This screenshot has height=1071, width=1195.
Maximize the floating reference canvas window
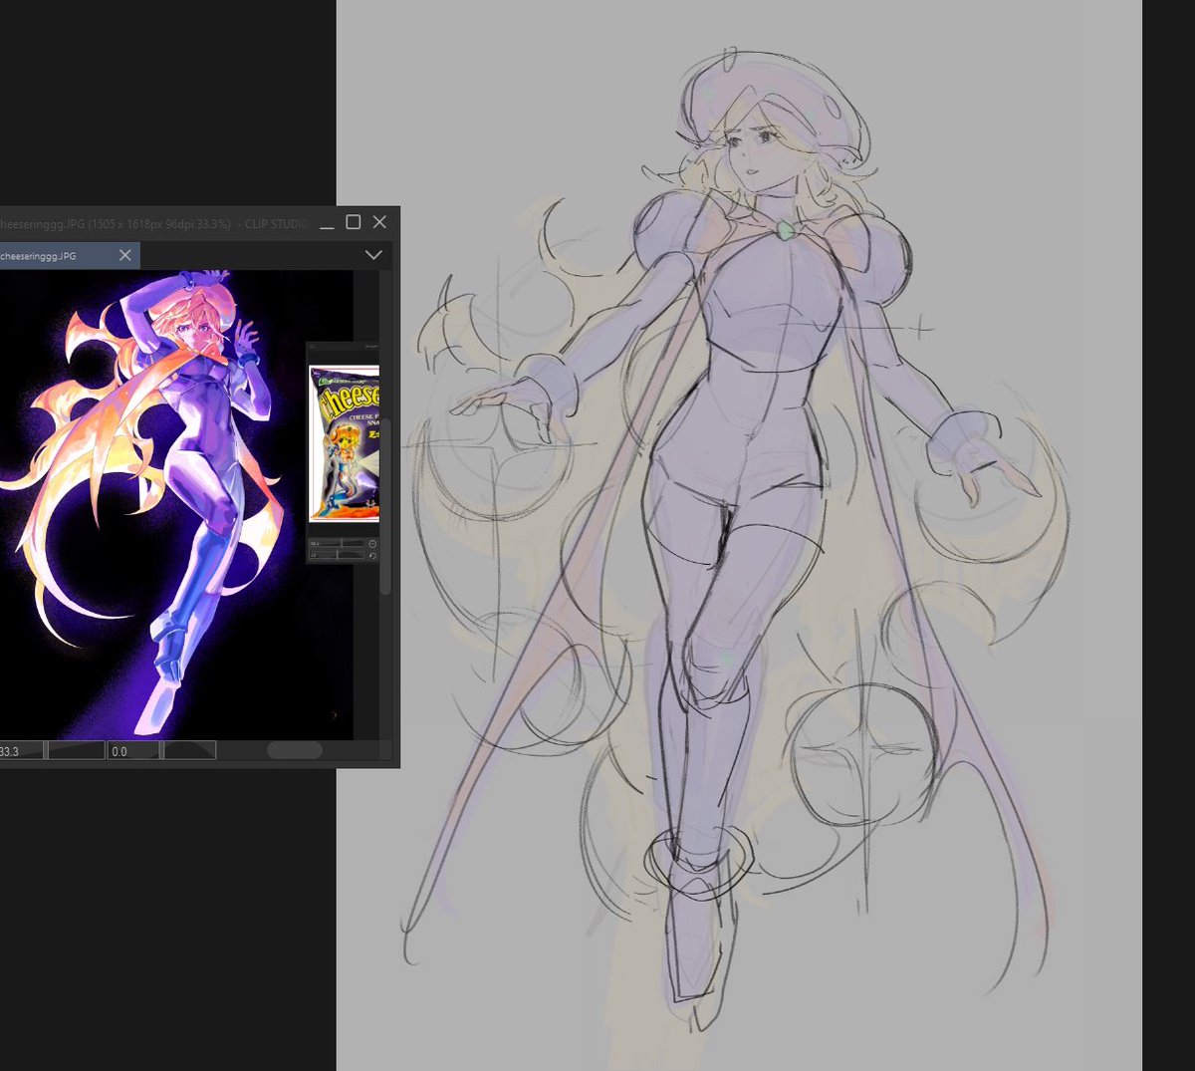coord(353,222)
